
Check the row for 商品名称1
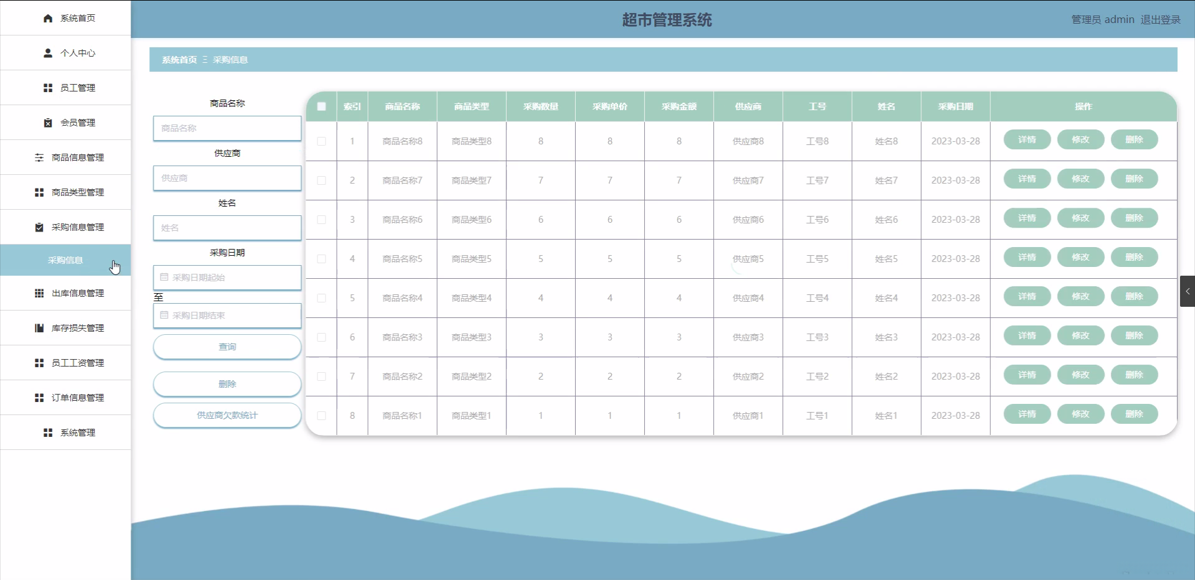click(x=322, y=416)
